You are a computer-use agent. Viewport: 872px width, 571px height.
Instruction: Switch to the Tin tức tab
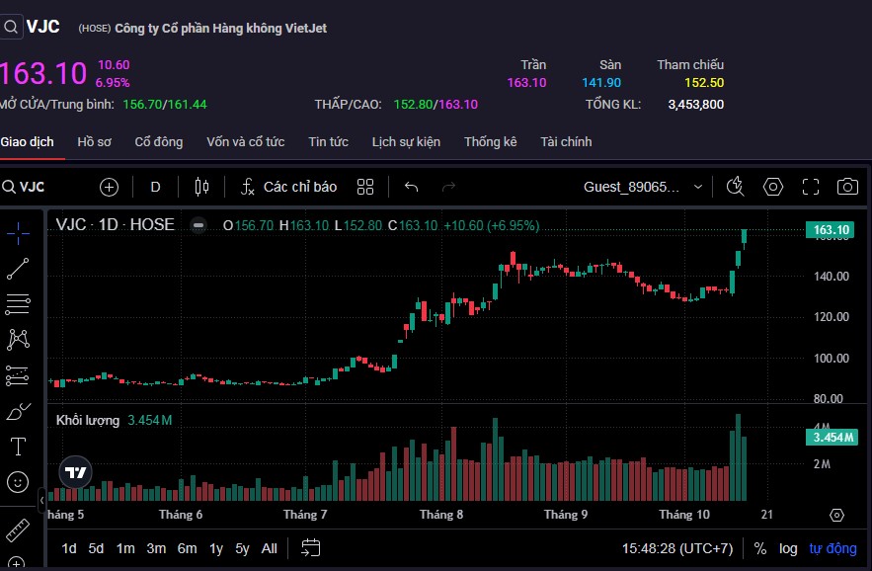click(x=328, y=142)
